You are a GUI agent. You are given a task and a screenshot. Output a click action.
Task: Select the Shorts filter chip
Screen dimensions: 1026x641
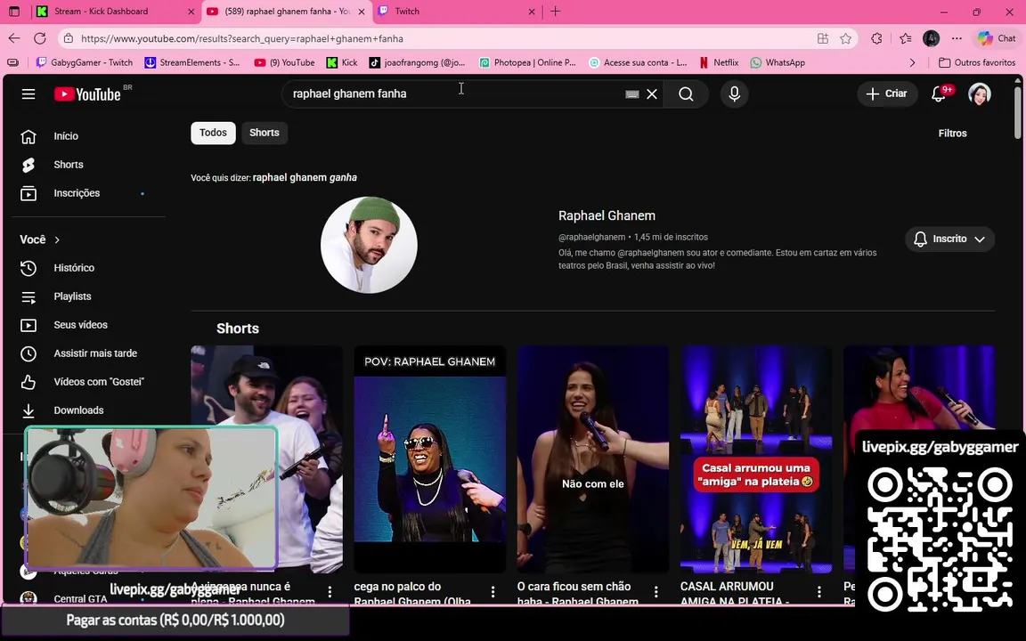point(265,133)
